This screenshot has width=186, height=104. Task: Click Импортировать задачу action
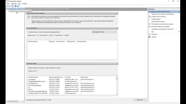(x=158, y=22)
